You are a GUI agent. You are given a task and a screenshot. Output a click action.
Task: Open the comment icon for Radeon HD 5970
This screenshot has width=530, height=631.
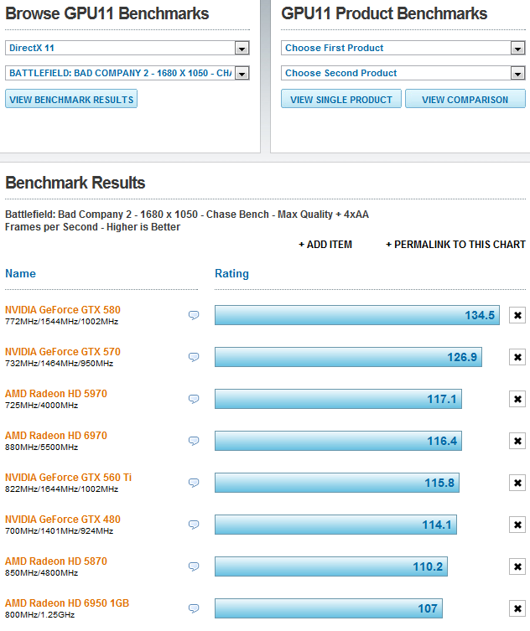tap(194, 399)
